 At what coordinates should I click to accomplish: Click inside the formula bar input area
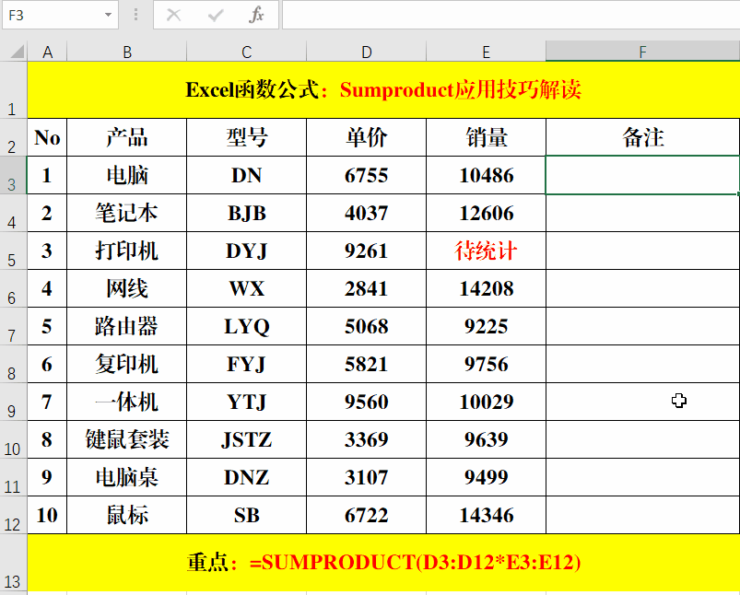tap(511, 15)
